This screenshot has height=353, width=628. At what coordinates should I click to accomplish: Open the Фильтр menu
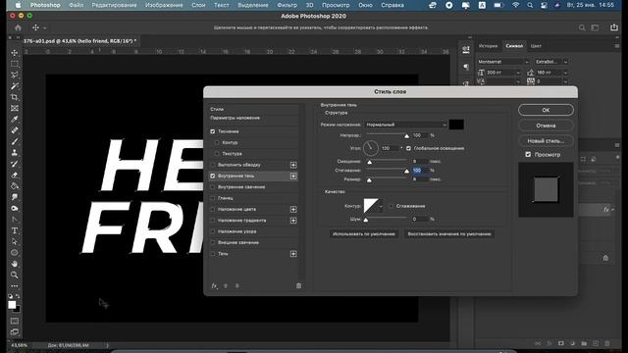point(288,5)
